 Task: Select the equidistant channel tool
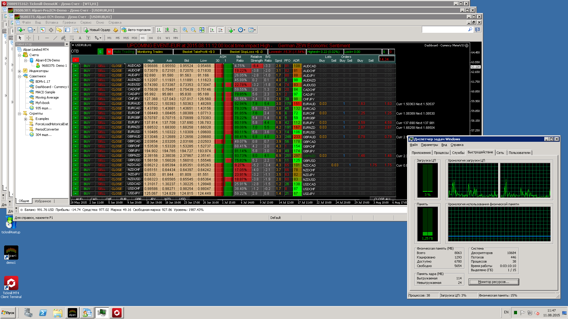(63, 38)
